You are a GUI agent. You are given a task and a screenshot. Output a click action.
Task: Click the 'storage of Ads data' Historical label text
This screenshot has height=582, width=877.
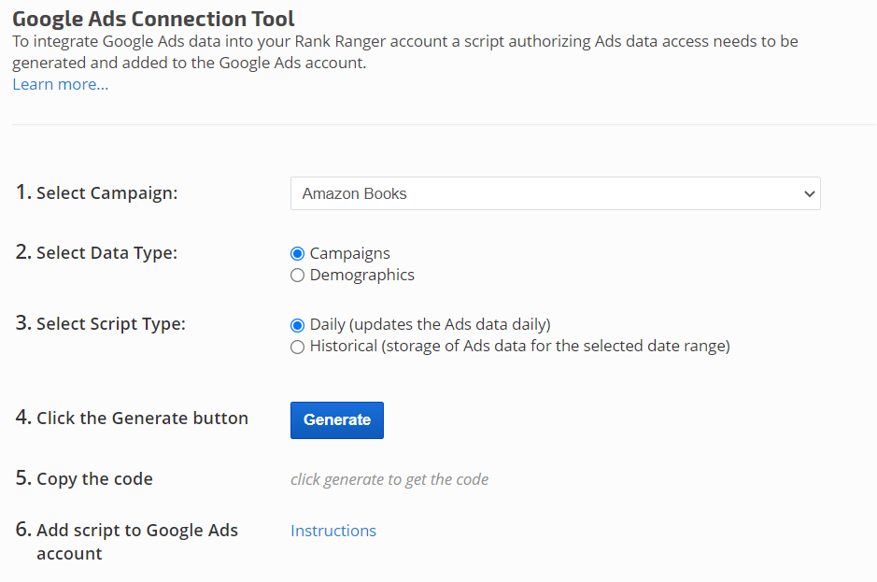pyautogui.click(x=519, y=346)
